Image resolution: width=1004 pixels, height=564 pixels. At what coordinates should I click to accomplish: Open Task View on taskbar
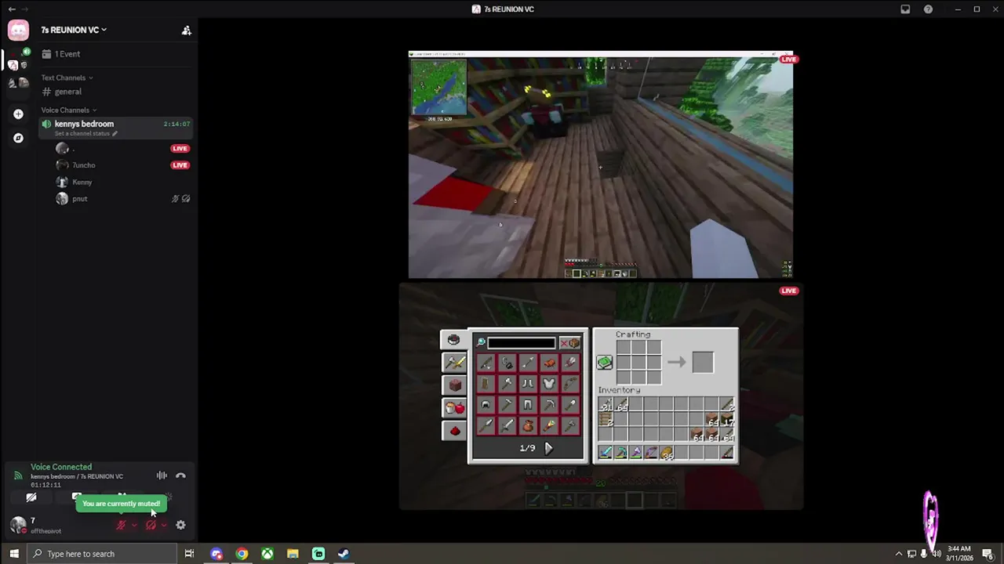(x=189, y=554)
